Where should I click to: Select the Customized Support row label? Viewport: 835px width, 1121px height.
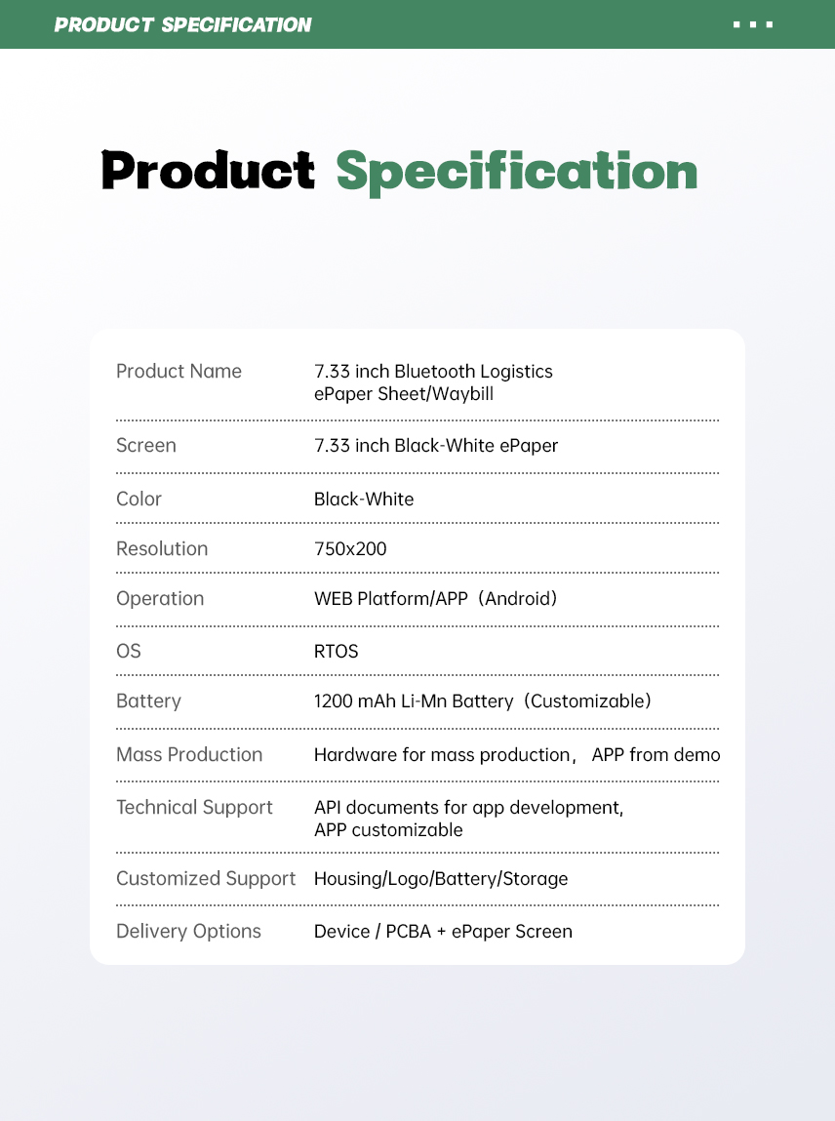point(206,878)
